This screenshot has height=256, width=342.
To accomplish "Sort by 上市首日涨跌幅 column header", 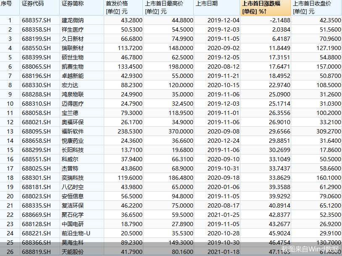I will [x=266, y=8].
